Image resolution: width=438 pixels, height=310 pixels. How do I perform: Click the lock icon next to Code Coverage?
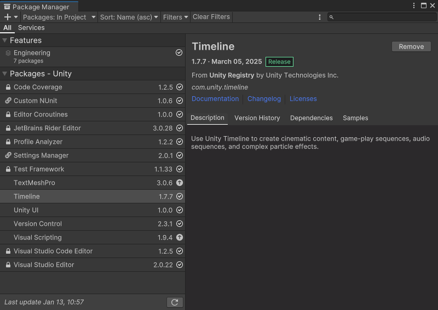pyautogui.click(x=8, y=87)
